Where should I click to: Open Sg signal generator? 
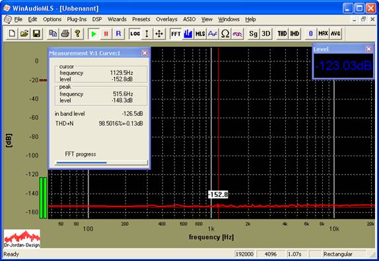click(x=254, y=34)
